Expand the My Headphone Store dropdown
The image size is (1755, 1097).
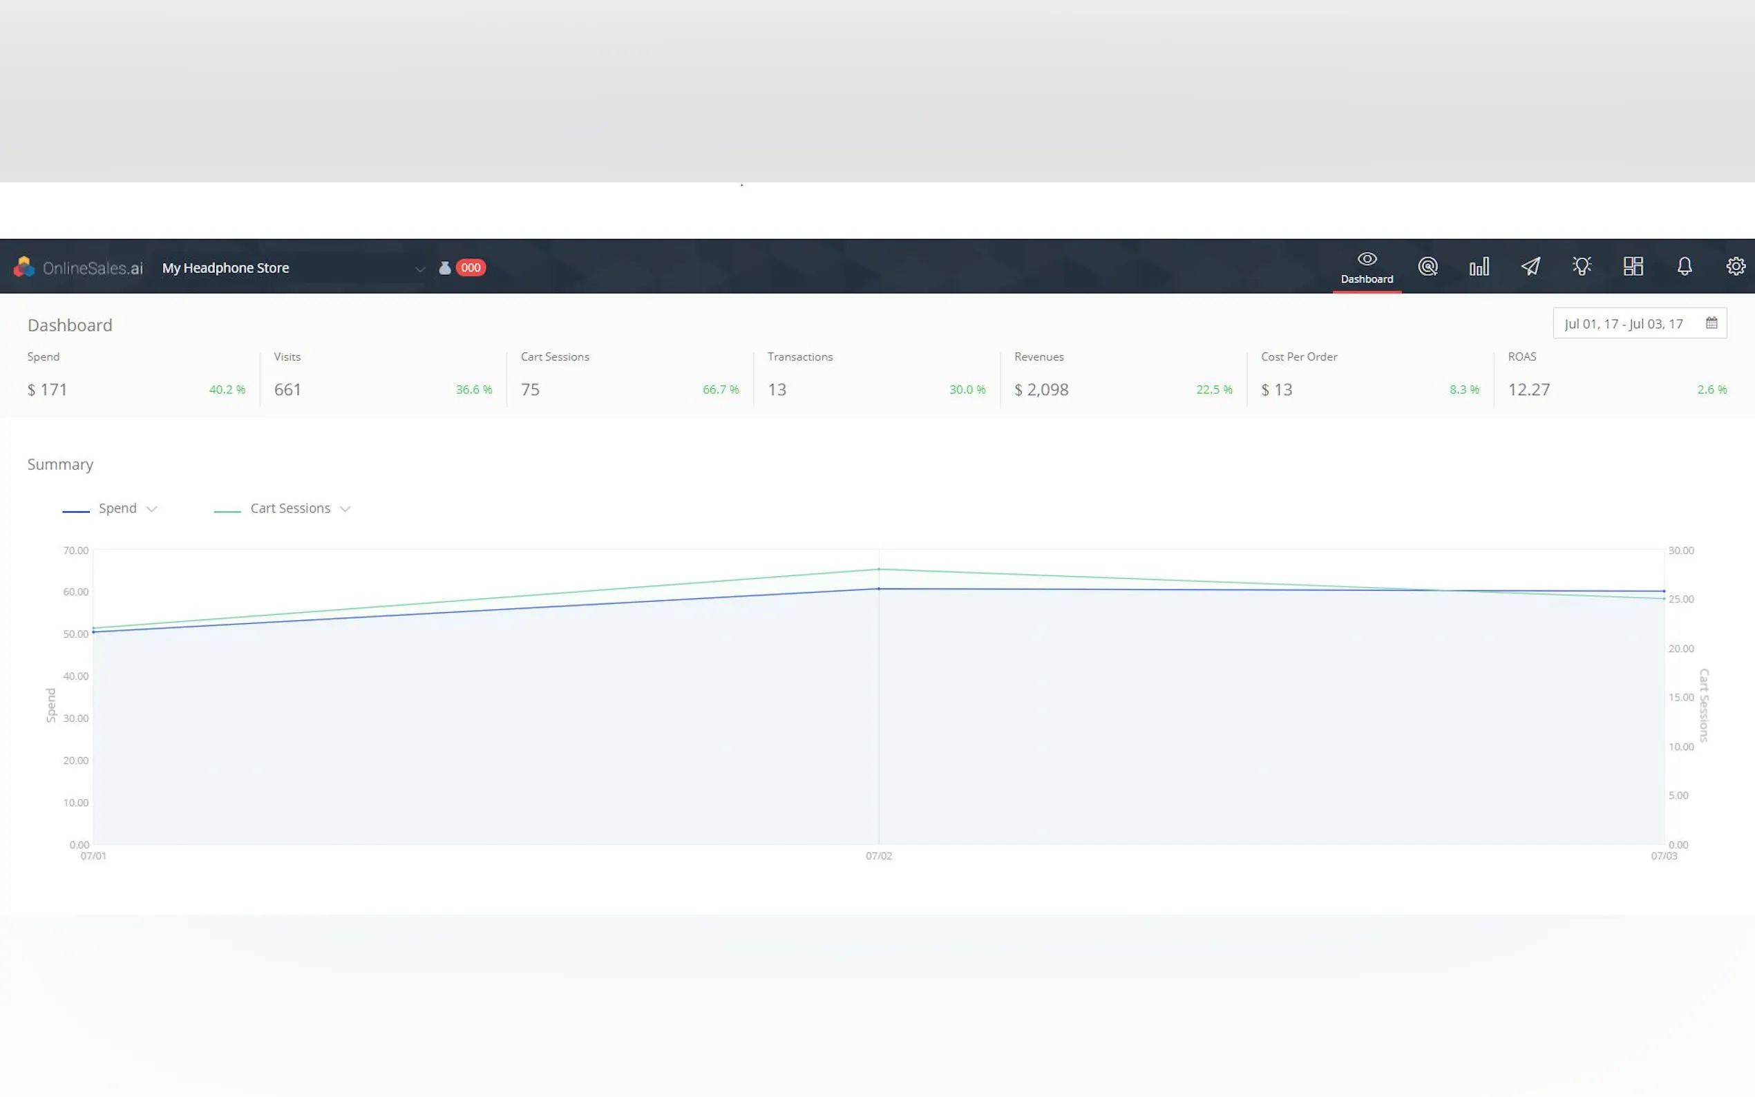(419, 269)
